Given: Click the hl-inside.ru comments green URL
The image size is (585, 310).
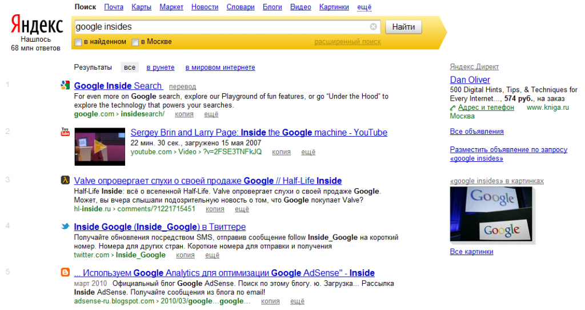Looking at the screenshot, I should click(x=134, y=209).
